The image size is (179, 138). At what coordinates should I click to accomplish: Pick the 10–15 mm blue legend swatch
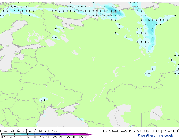(38, 134)
